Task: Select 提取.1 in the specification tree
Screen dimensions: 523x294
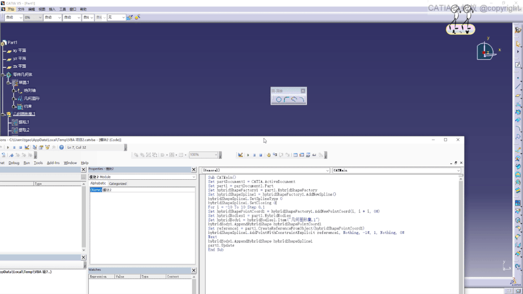Action: 23,122
